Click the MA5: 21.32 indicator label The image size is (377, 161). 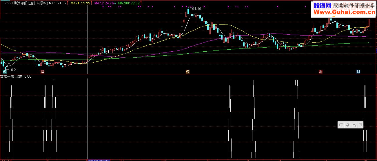pyautogui.click(x=57, y=3)
